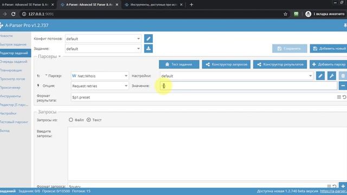This screenshot has height=195, width=347.
Task: Open the result format template list icon
Action: point(339,97)
